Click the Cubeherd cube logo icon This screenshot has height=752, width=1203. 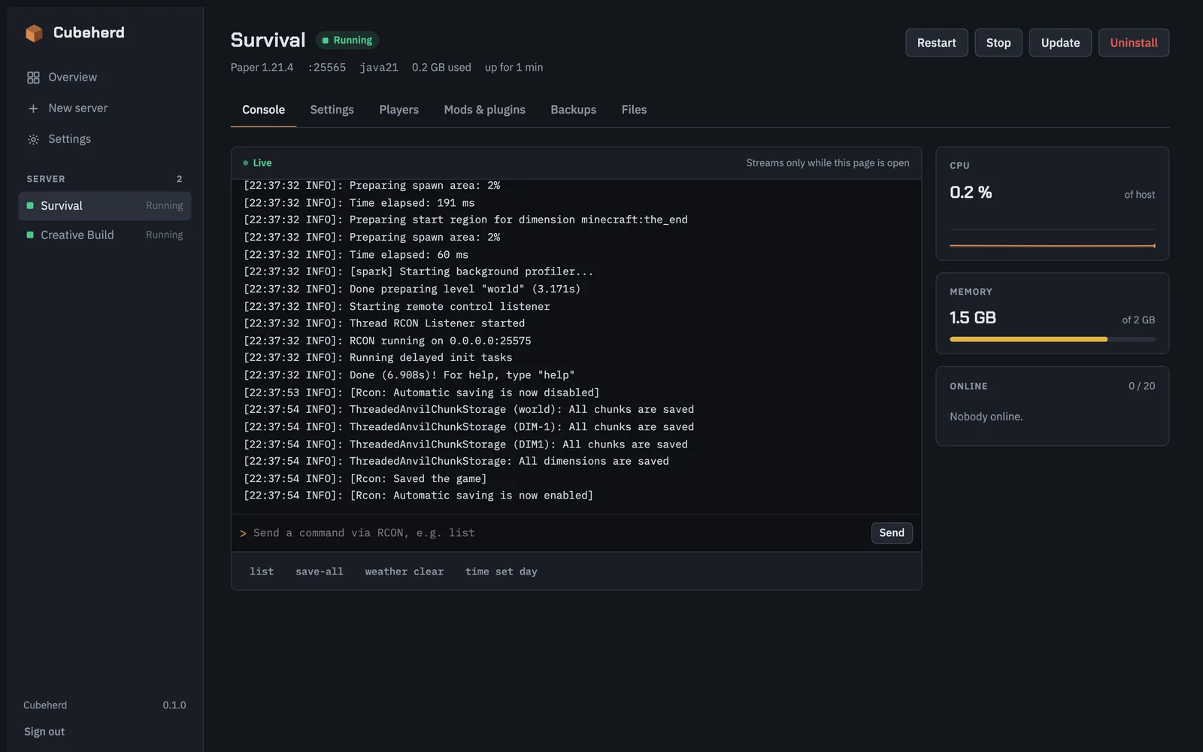point(34,33)
